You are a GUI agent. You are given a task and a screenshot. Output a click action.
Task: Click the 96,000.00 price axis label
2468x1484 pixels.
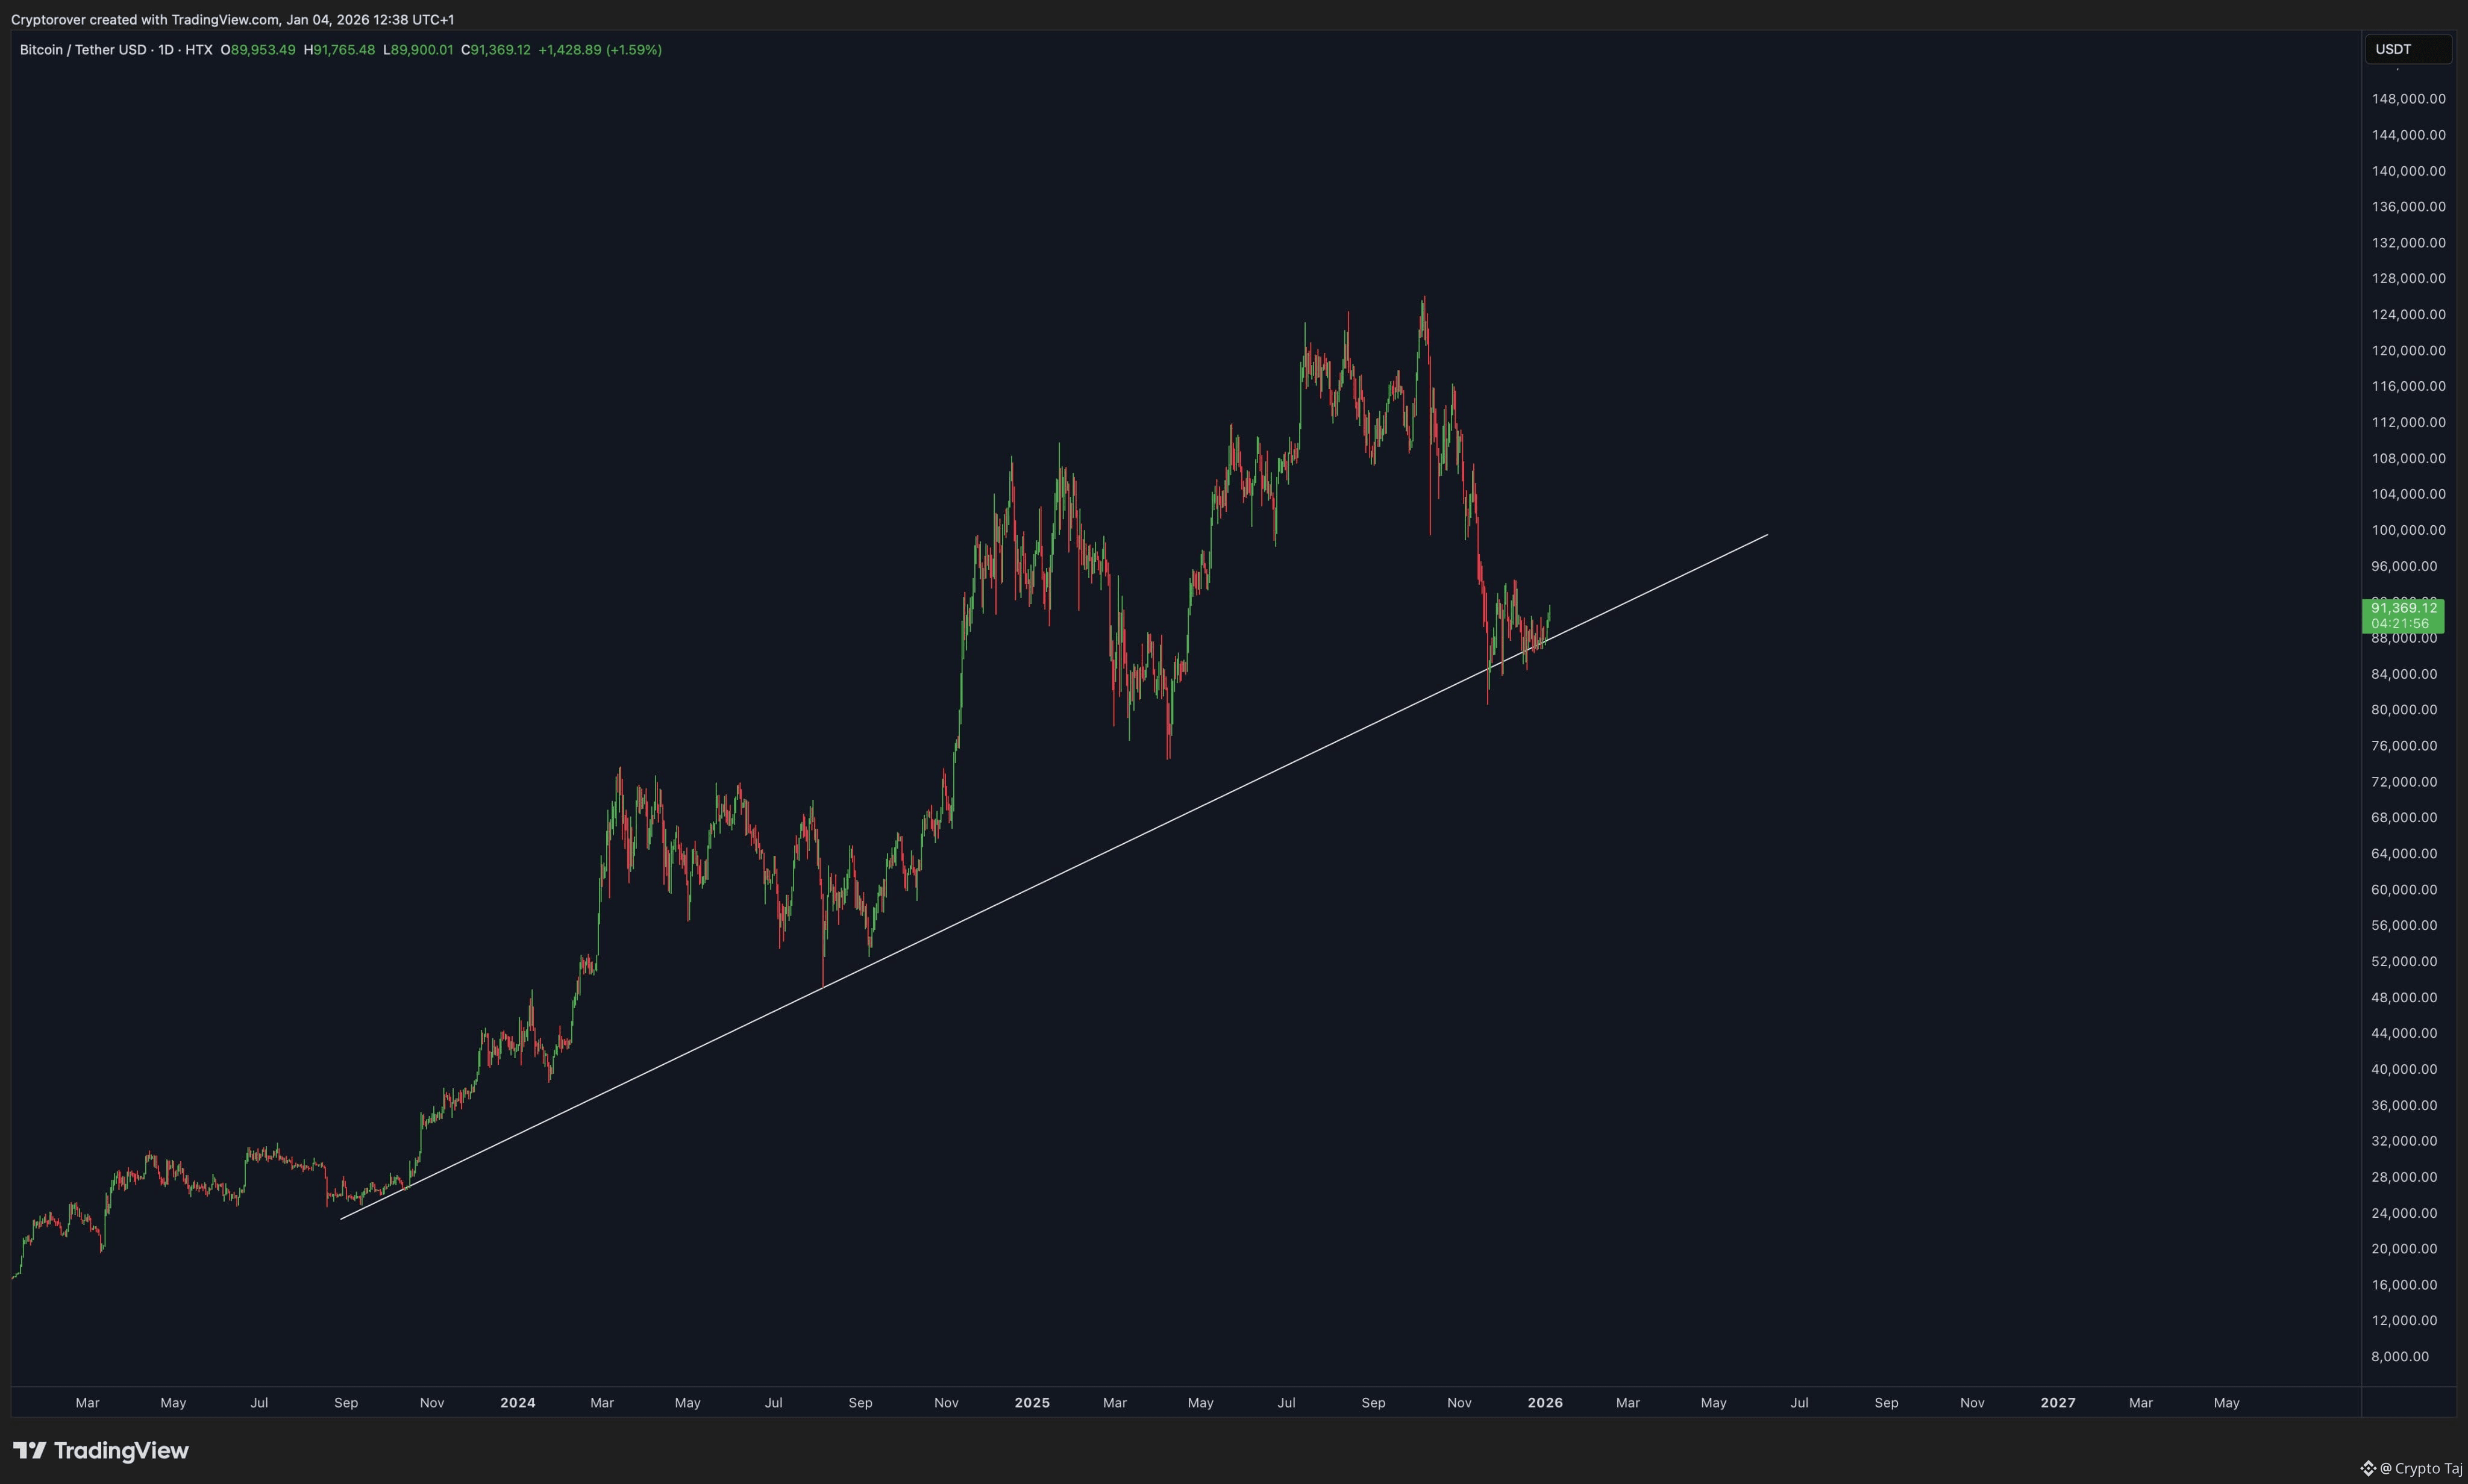click(2404, 566)
